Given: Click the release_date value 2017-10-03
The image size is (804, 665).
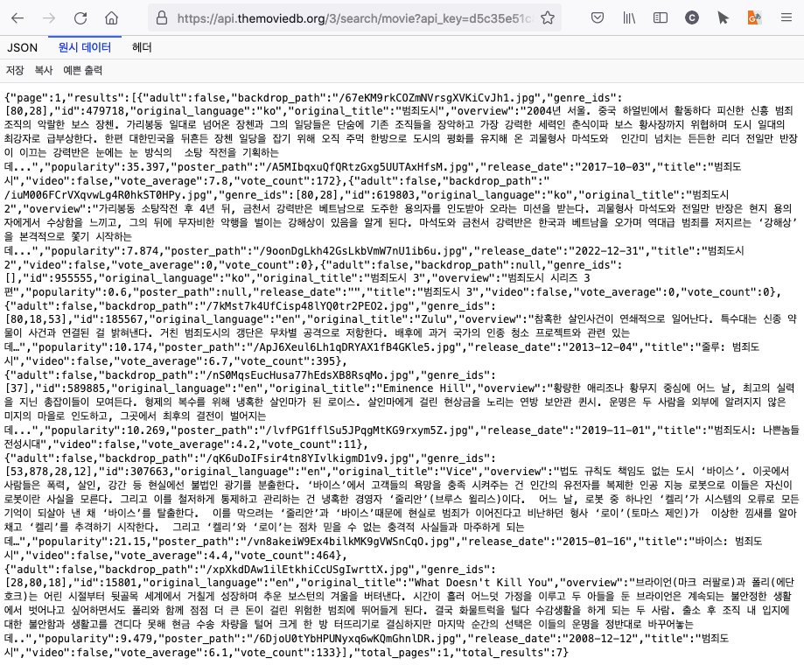Looking at the screenshot, I should pos(610,167).
